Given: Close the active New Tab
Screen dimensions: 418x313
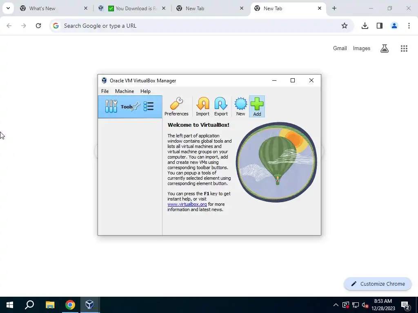Looking at the screenshot, I should pos(319,9).
